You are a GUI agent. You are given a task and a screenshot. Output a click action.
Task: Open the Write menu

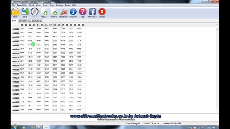coord(38,5)
